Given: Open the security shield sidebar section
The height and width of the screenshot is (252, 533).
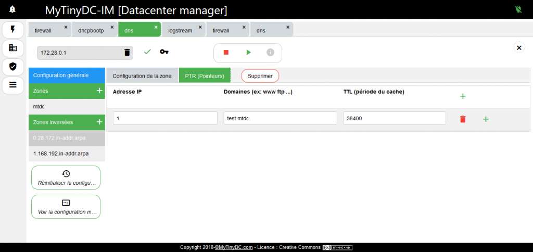Looking at the screenshot, I should coord(13,67).
